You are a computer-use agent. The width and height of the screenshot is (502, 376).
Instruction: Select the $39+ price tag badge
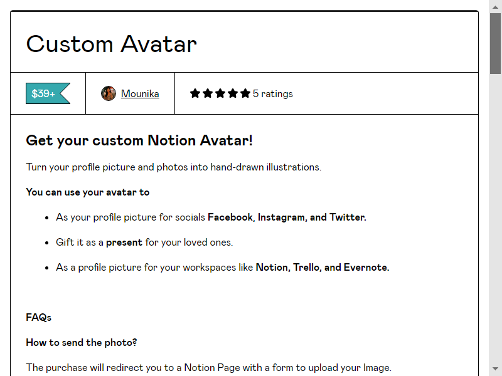point(48,93)
